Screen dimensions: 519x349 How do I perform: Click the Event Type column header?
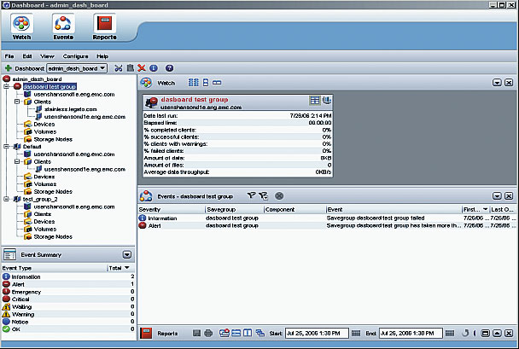click(55, 268)
